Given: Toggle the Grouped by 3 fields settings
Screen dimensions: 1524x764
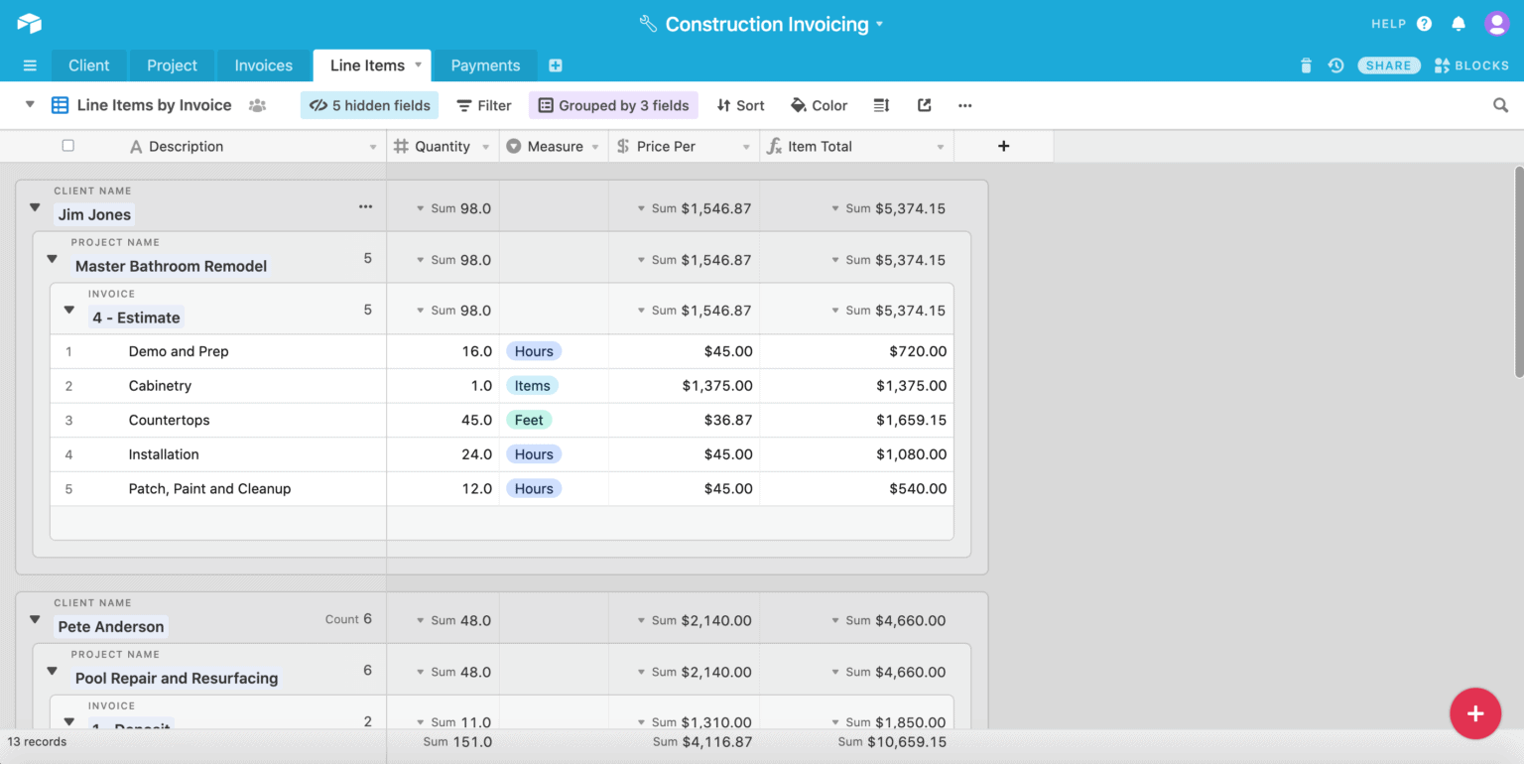Looking at the screenshot, I should click(x=613, y=105).
